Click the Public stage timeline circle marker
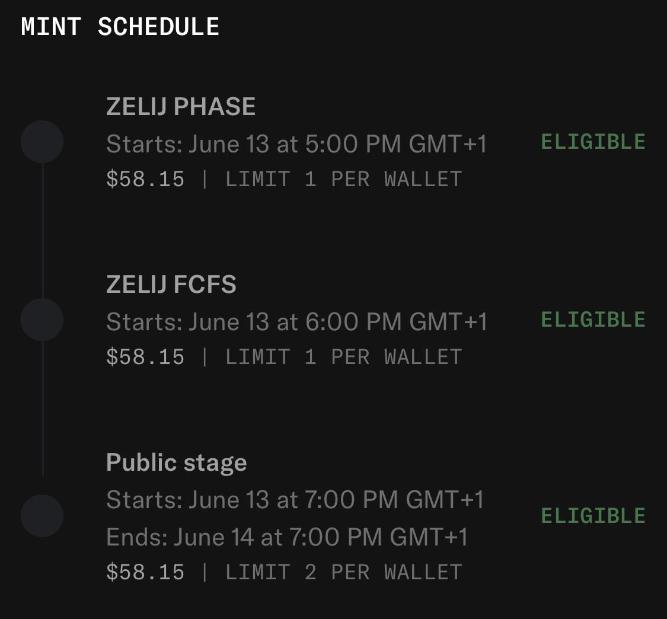Viewport: 667px width, 619px height. click(x=42, y=516)
